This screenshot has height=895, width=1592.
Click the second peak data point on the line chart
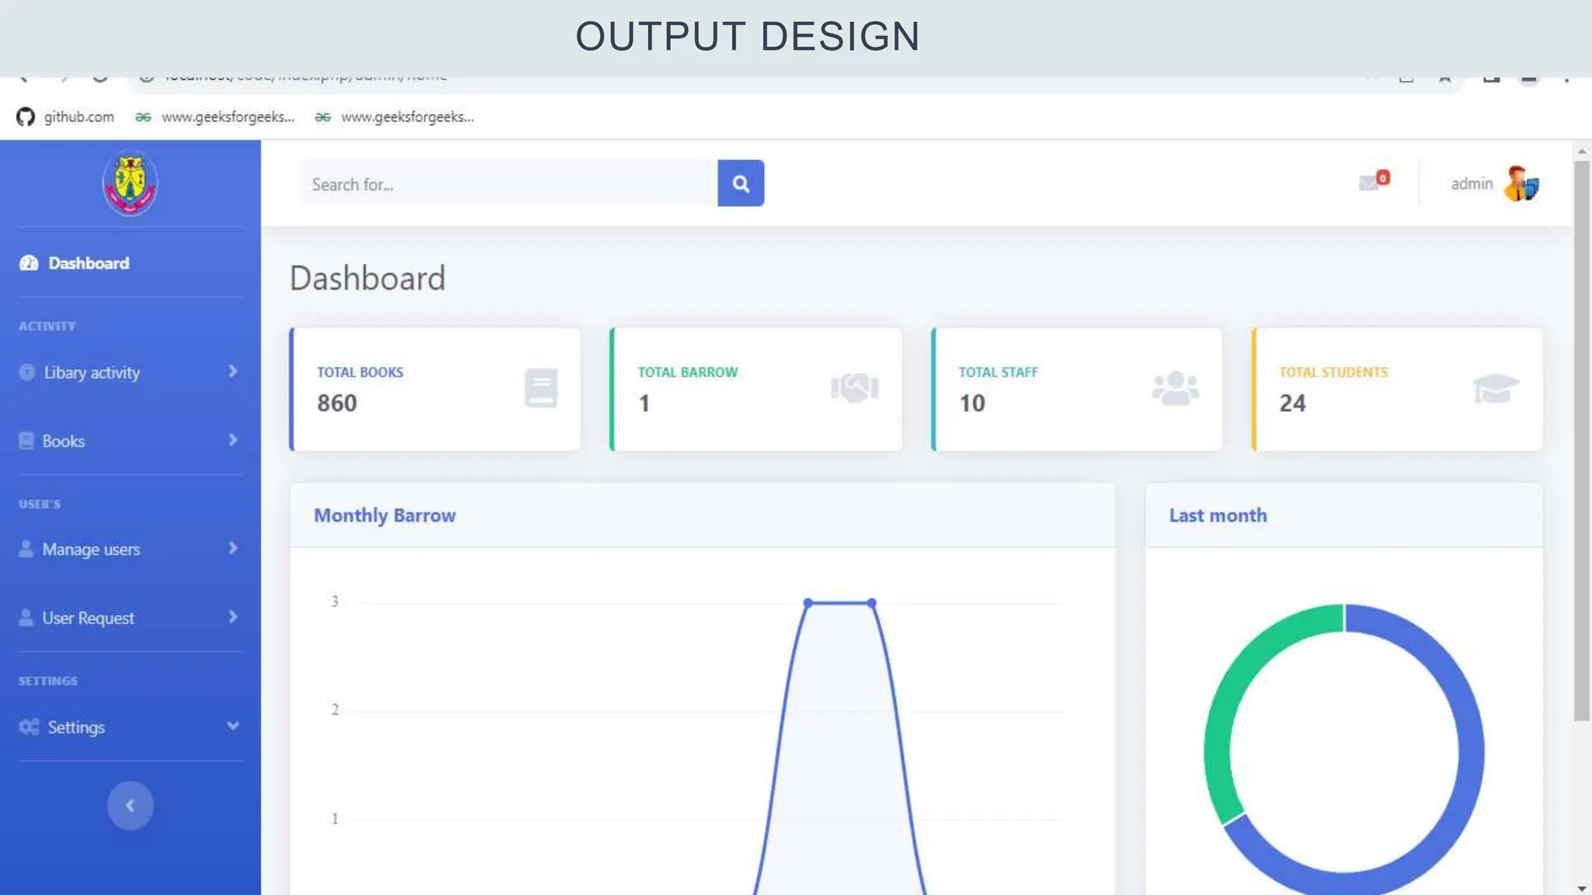(x=872, y=603)
